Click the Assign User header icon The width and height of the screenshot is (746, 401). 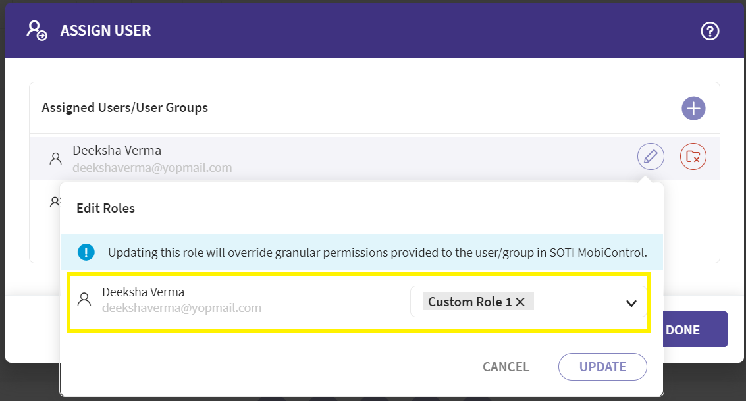click(36, 31)
